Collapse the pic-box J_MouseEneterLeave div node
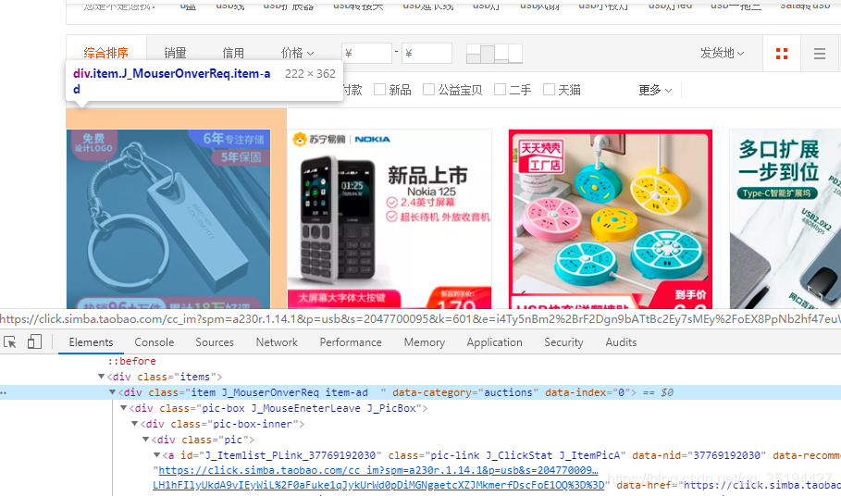Image resolution: width=841 pixels, height=496 pixels. 123,407
